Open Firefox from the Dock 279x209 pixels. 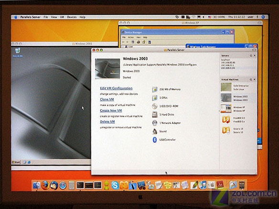45,185
